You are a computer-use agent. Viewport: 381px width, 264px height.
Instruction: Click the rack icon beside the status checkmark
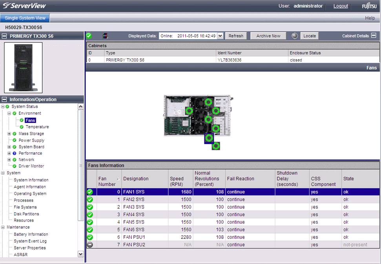tap(105, 36)
